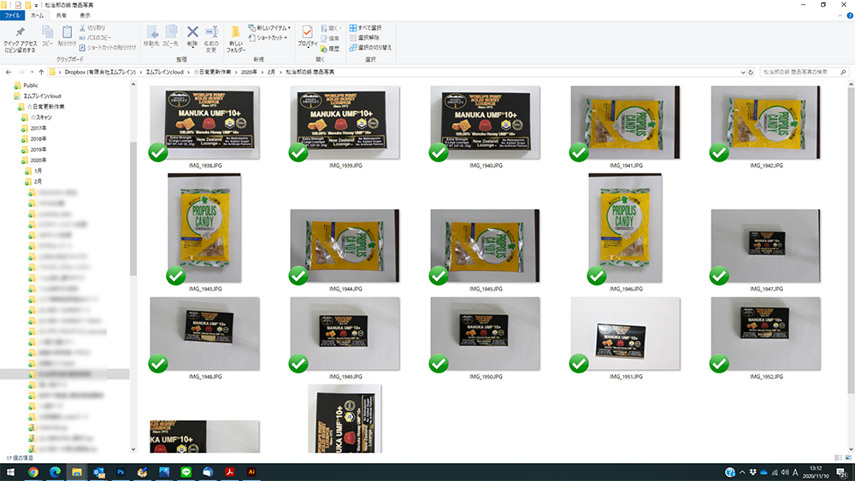Click the ☆日常更新作業 breadcrumb
855x481 pixels.
point(212,72)
